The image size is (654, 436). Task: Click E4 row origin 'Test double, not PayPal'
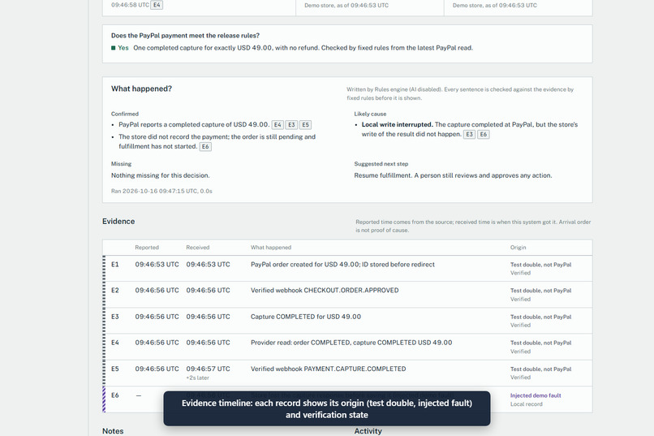(x=540, y=343)
